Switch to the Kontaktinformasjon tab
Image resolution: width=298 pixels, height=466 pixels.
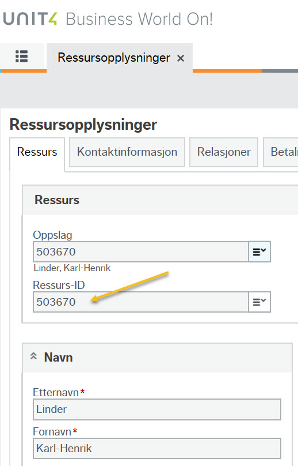127,152
